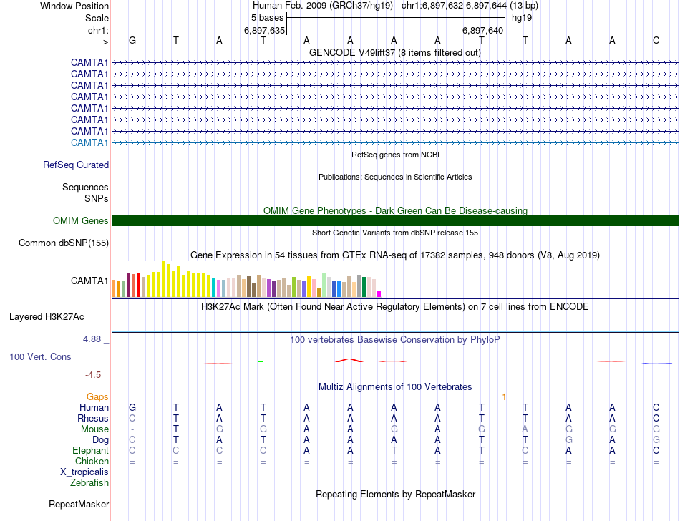Click the 100 Vert. Cons label
The width and height of the screenshot is (680, 521).
tap(40, 356)
